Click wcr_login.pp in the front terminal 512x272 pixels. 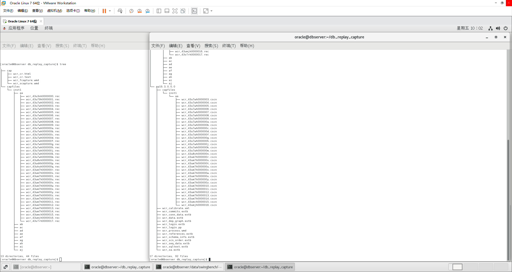[x=172, y=227]
